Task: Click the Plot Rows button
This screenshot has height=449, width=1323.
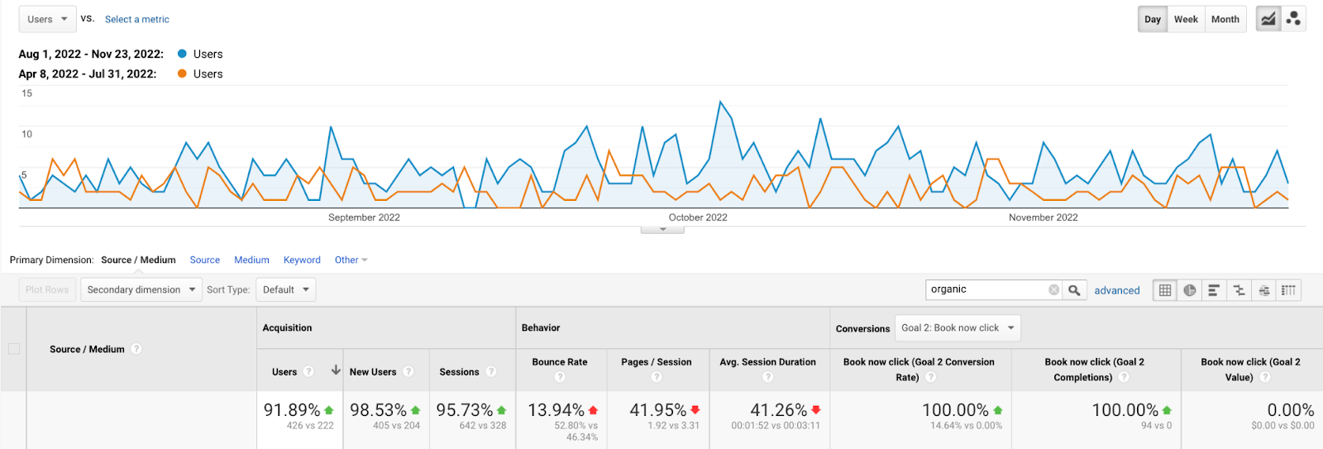Action: (x=47, y=289)
